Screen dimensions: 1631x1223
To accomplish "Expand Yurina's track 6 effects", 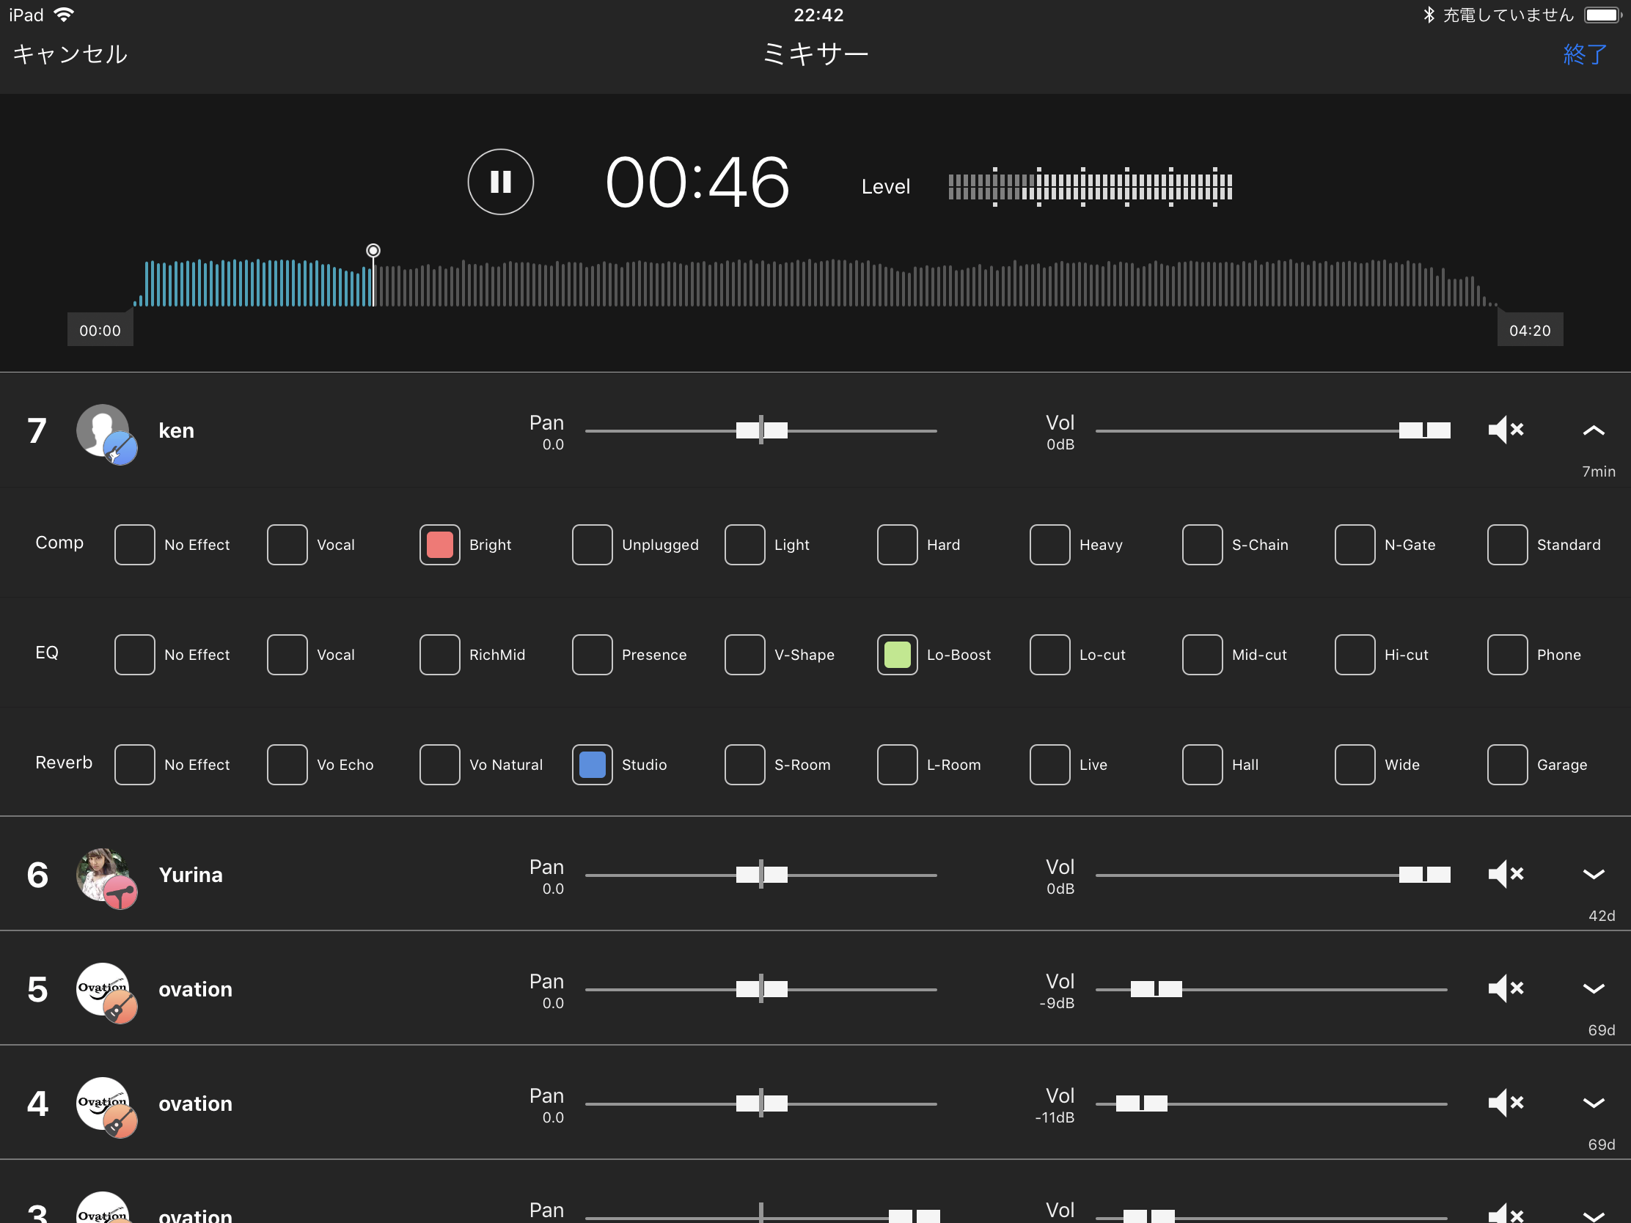I will point(1594,874).
